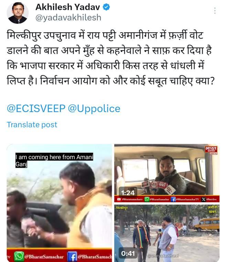The image size is (226, 262).
Task: Click the 0:41 duration badge
Action: coord(128,253)
